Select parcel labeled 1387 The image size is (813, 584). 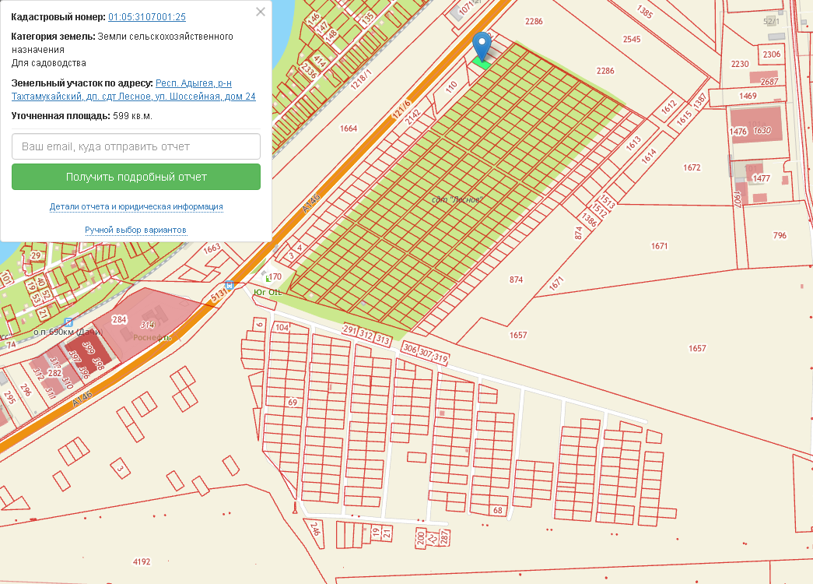699,100
